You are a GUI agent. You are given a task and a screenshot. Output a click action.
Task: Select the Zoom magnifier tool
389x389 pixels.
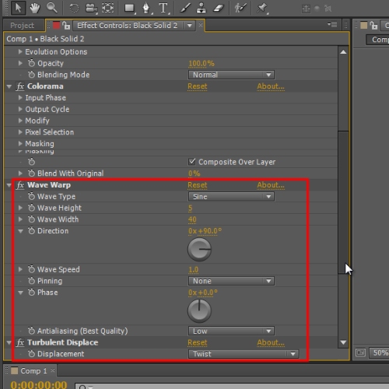click(51, 8)
